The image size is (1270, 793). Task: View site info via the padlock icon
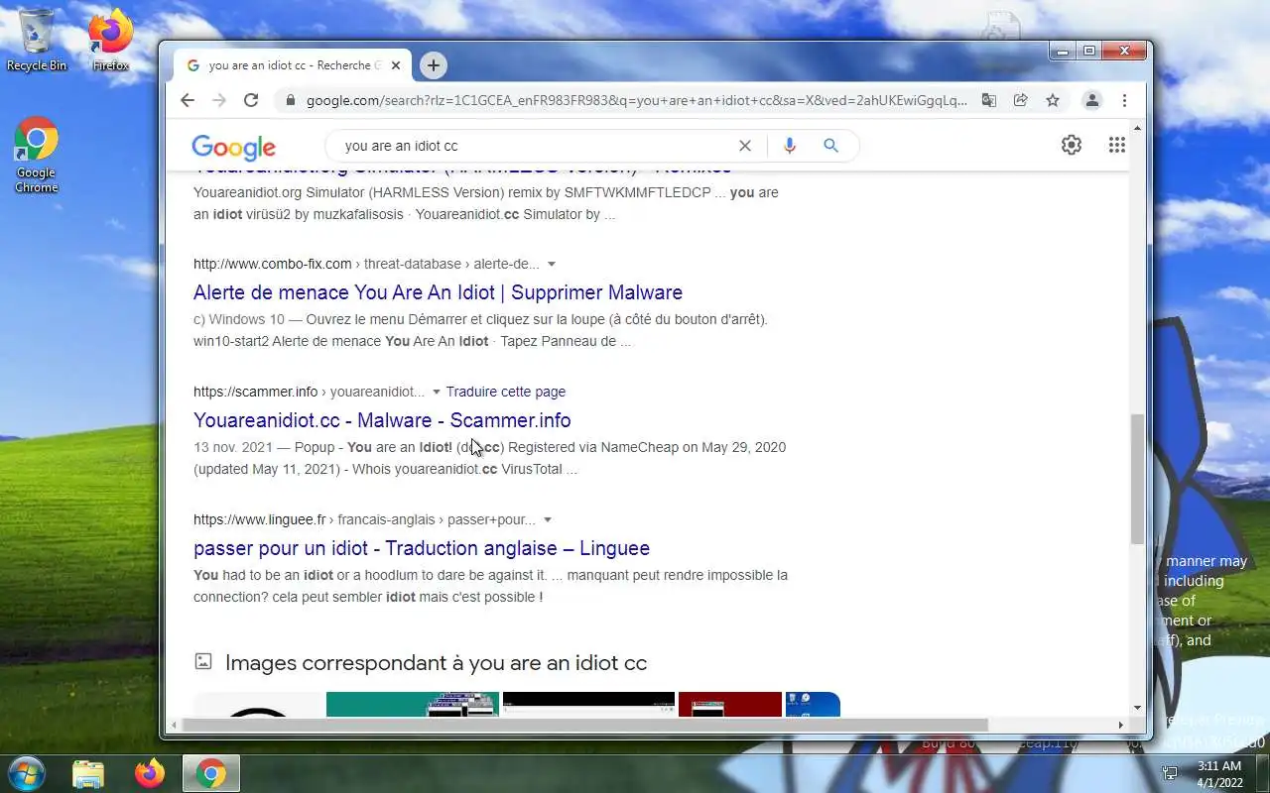click(x=291, y=100)
